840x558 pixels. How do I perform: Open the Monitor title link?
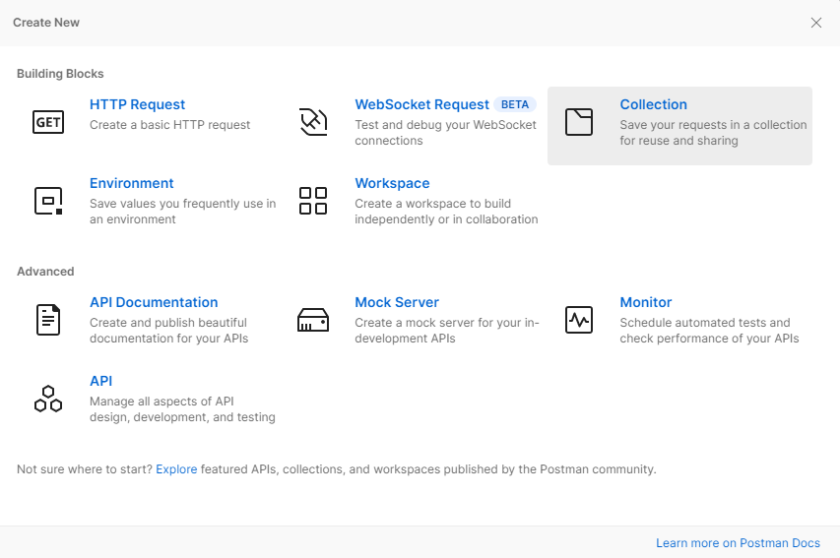[x=646, y=302]
